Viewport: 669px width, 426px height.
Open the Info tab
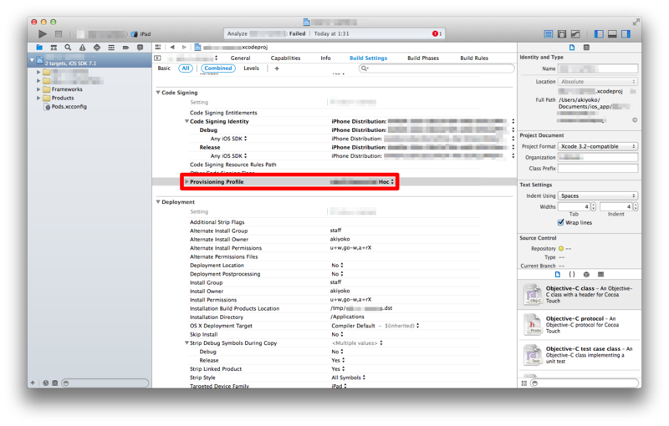pos(325,58)
